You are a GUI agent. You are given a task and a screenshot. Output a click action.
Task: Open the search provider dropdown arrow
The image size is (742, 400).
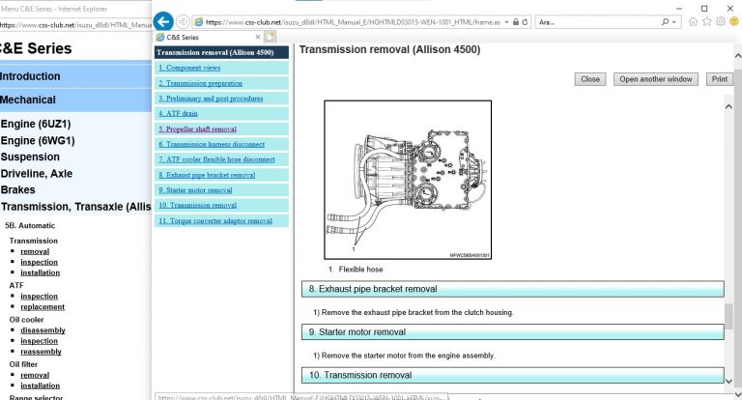pos(673,22)
